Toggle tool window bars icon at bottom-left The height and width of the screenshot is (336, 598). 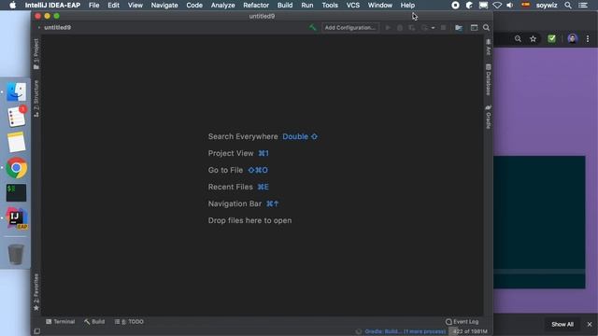(x=37, y=331)
